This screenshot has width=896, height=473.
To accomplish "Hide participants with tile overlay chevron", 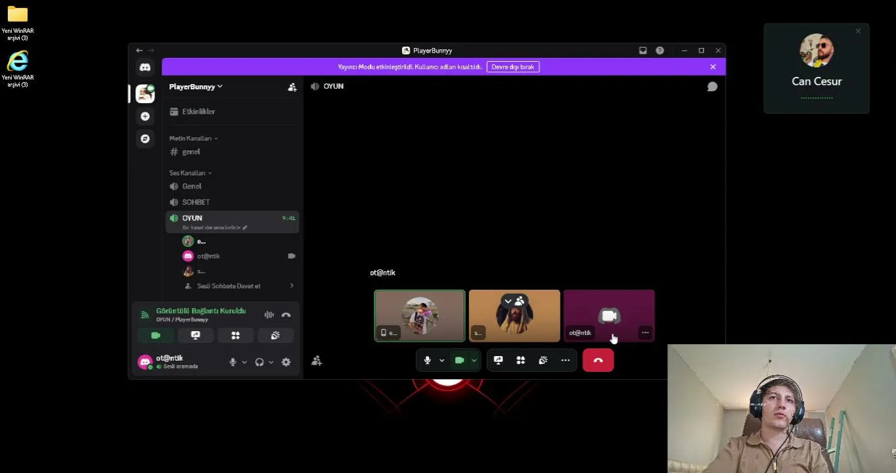I will click(x=508, y=302).
